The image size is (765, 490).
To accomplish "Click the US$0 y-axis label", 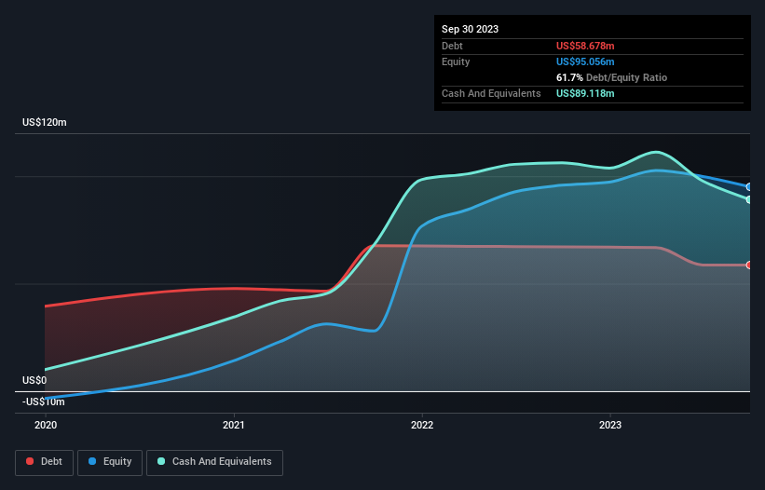I will (34, 380).
